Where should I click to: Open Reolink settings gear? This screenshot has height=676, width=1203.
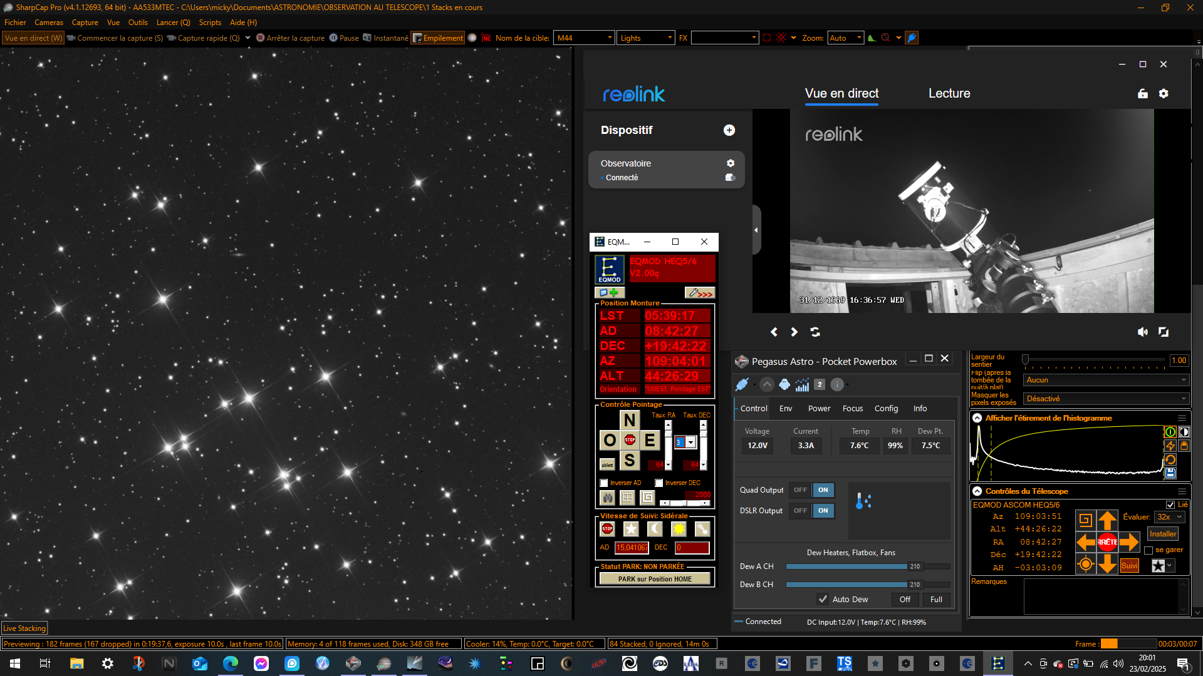coord(1164,93)
